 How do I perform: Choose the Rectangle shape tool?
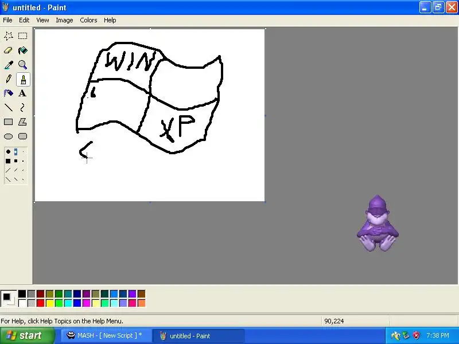point(9,122)
